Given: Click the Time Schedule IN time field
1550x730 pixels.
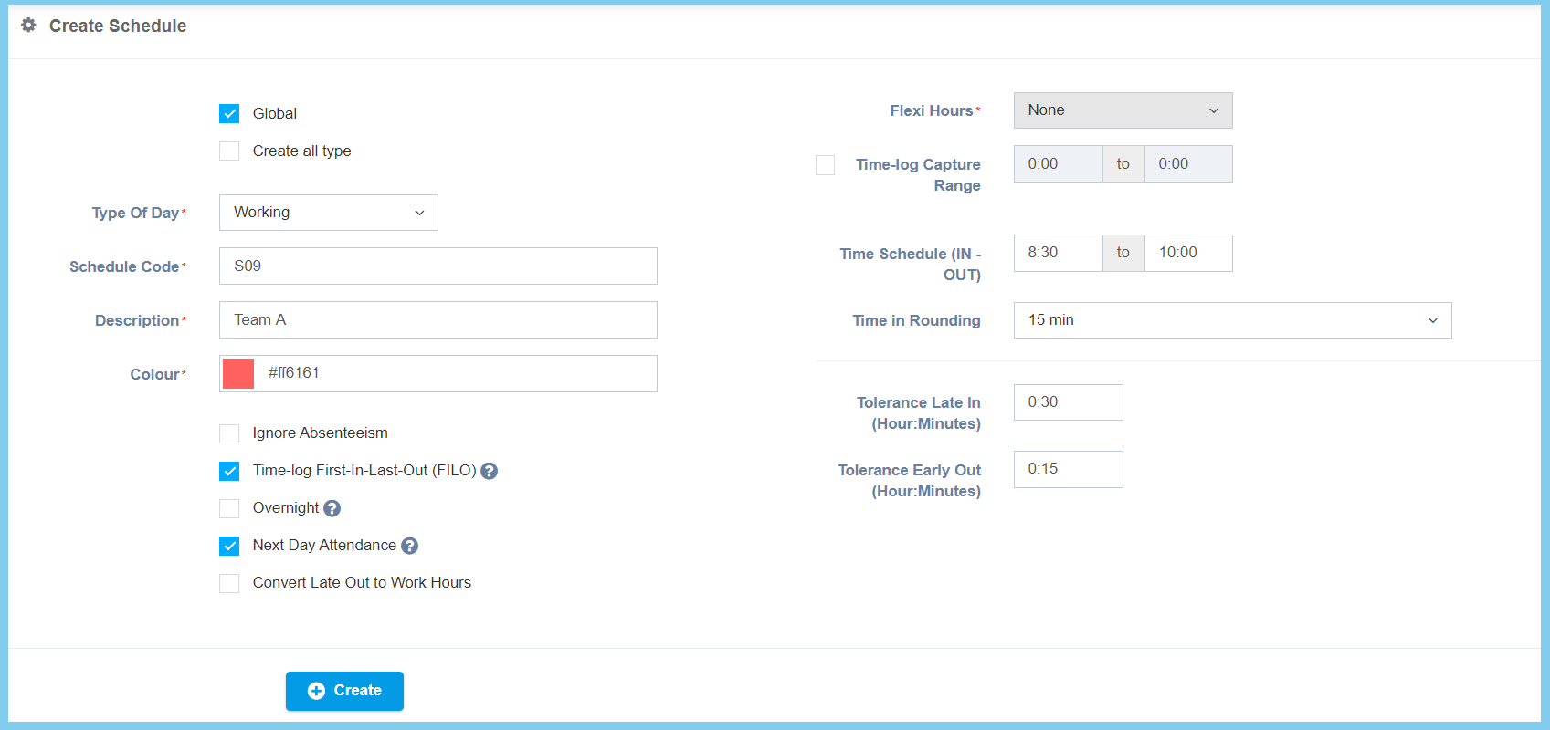Looking at the screenshot, I should 1057,253.
